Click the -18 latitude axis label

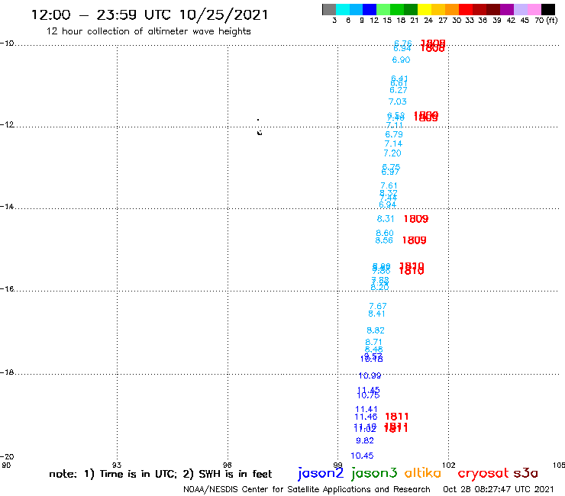[x=7, y=372]
